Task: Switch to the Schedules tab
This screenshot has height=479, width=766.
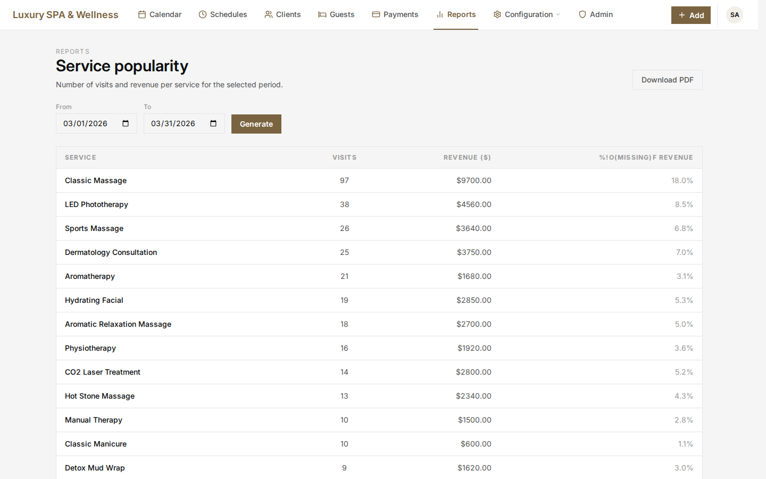Action: [x=223, y=14]
